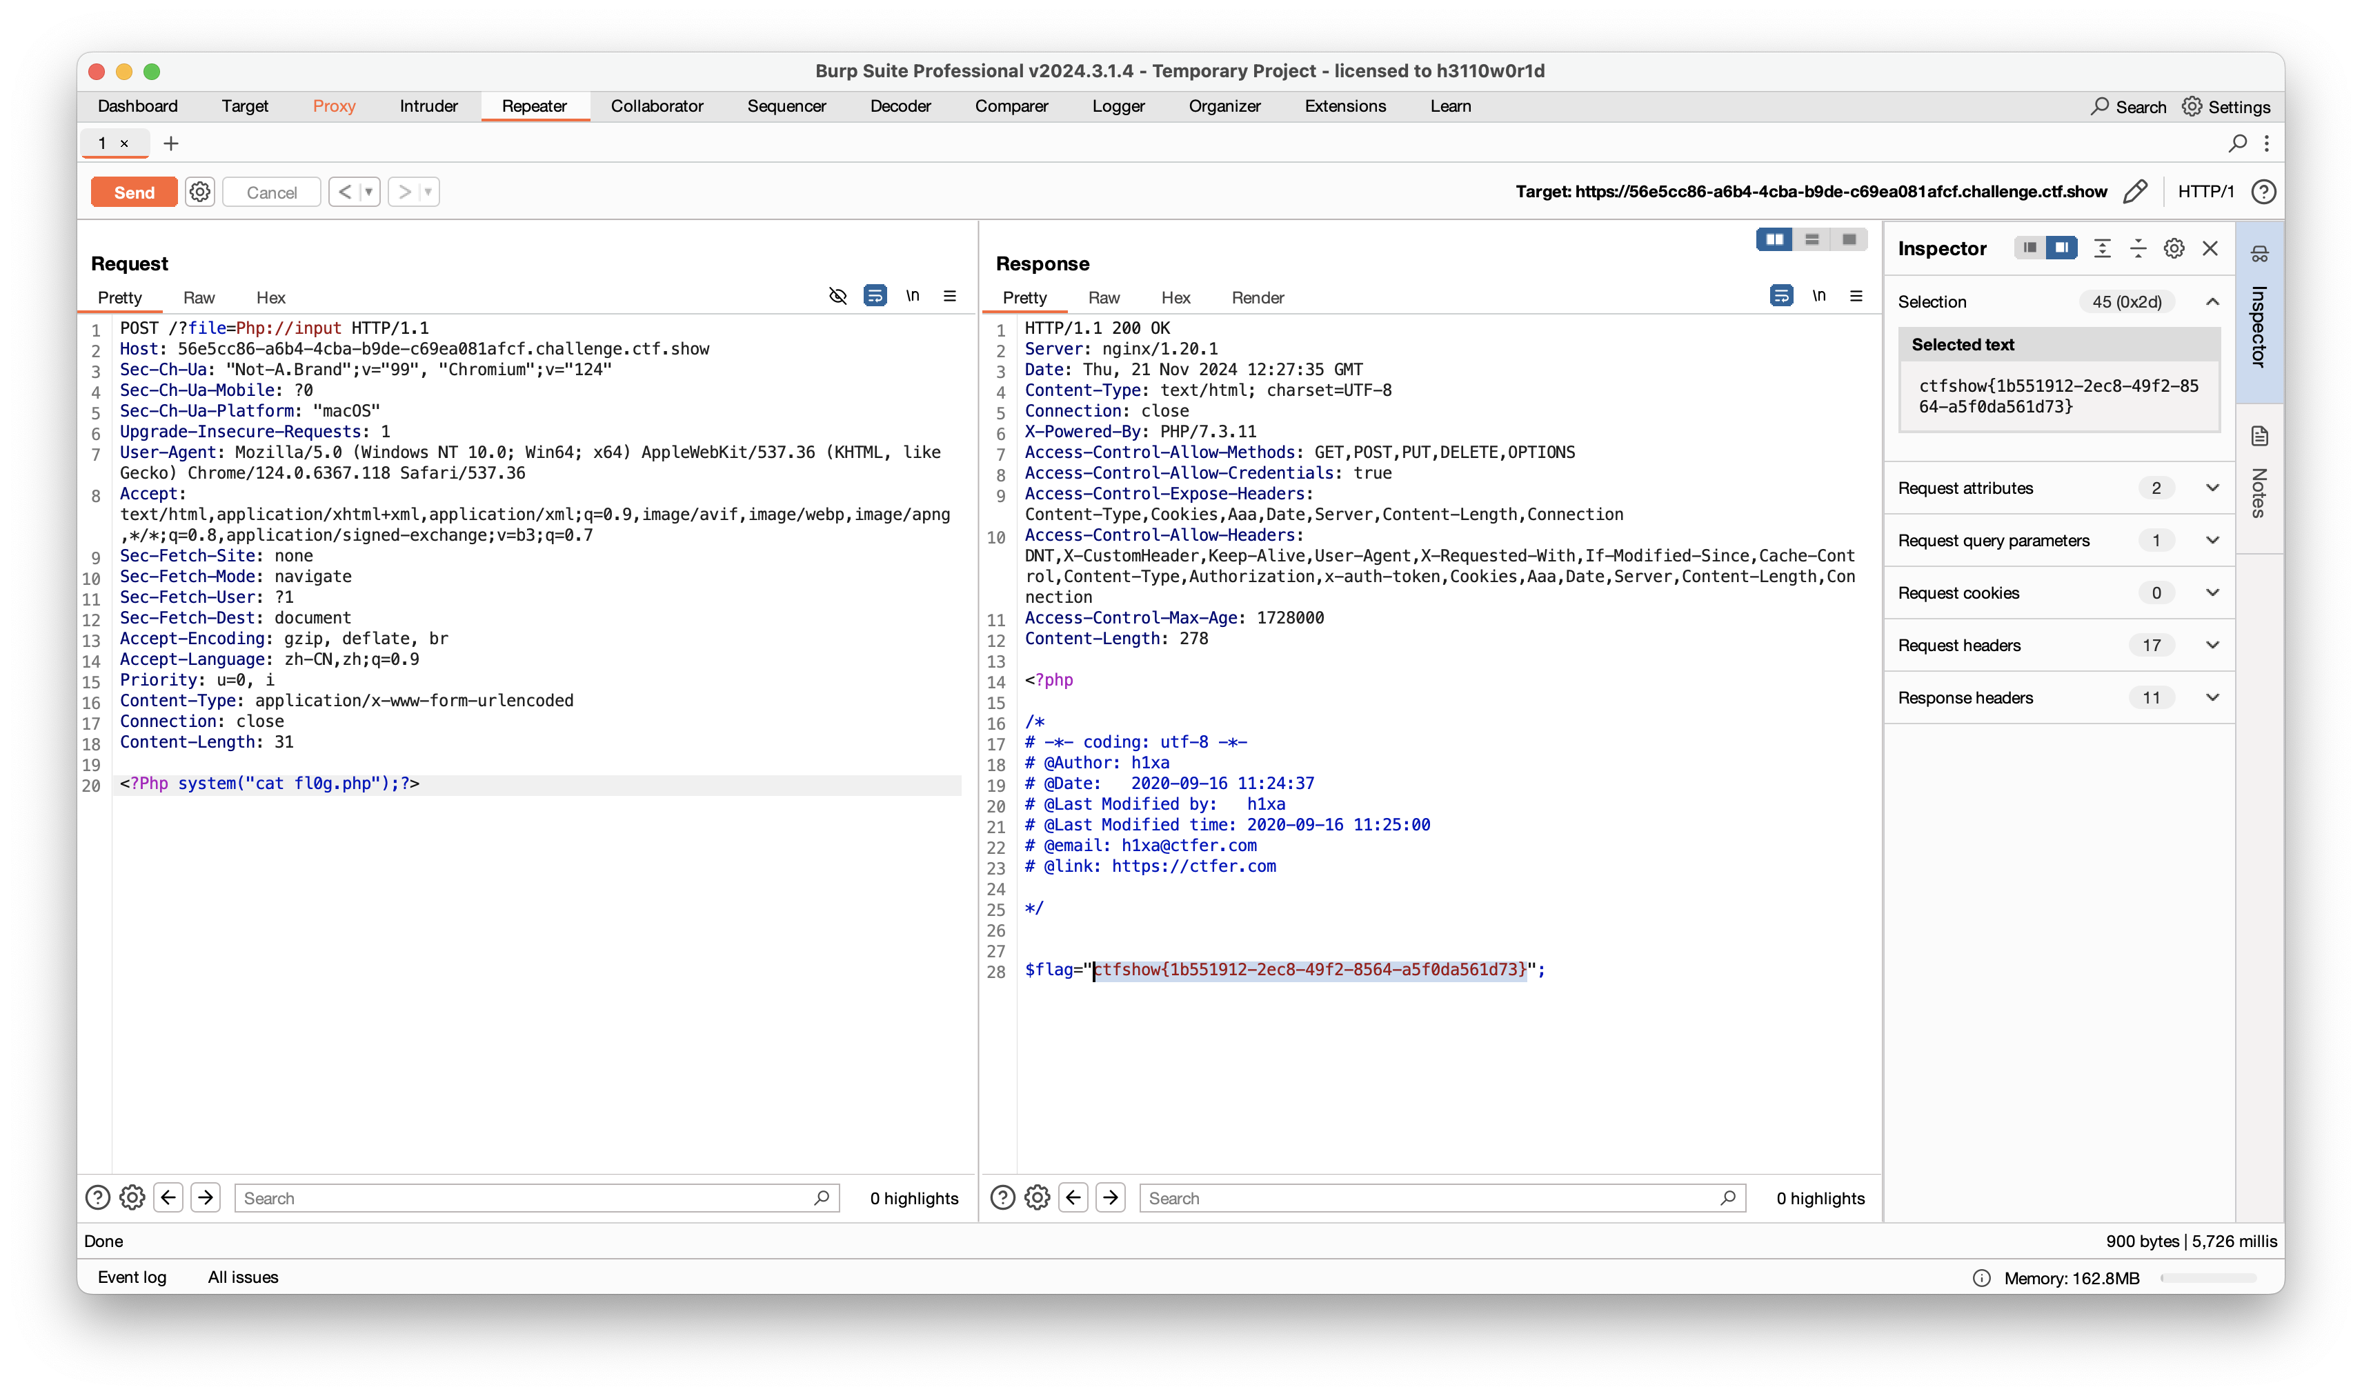This screenshot has height=1396, width=2362.
Task: Toggle line wrap icon in Response panel
Action: (1780, 297)
